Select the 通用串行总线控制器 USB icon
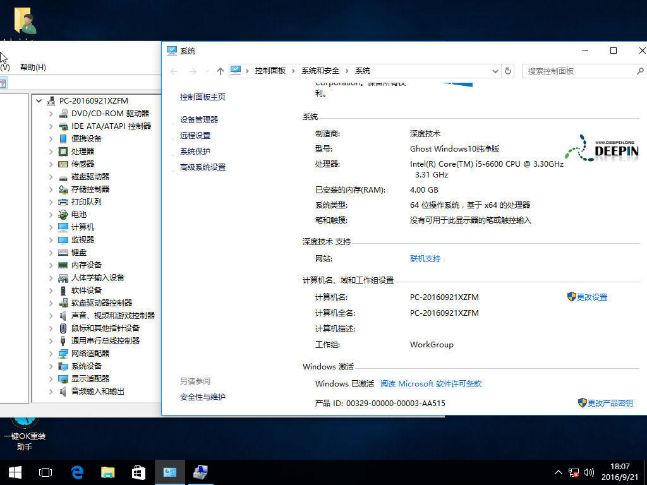Screen dimensions: 647x485 click(x=63, y=340)
